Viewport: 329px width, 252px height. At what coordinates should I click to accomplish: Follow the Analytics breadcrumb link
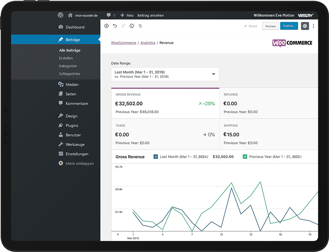click(x=148, y=43)
